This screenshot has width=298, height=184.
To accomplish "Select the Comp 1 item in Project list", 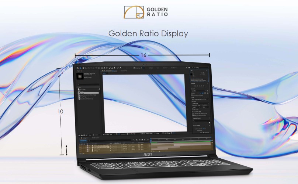I will point(82,91).
